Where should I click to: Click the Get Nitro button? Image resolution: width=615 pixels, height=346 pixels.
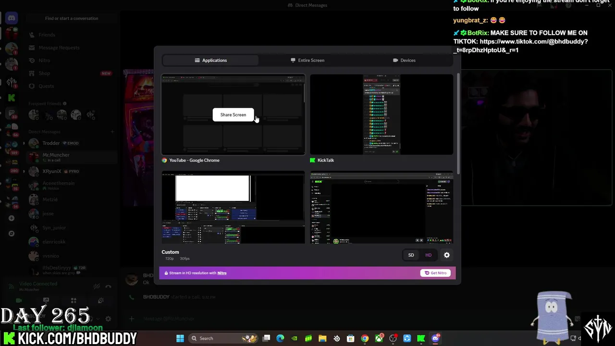click(435, 273)
